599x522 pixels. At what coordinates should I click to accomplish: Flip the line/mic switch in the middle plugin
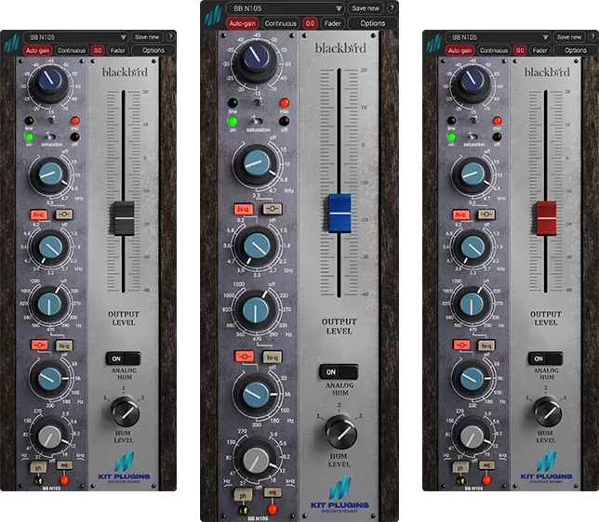point(259,102)
